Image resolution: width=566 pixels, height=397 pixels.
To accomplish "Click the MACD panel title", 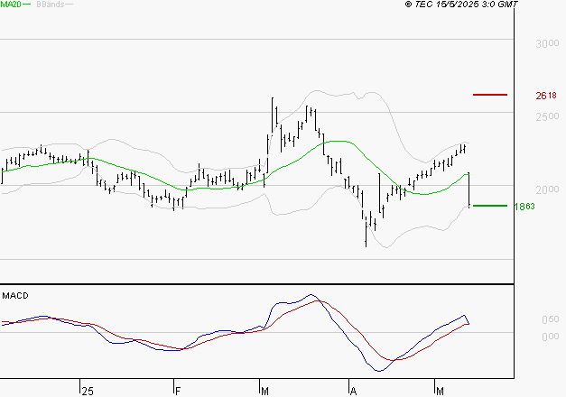I will tap(15, 295).
